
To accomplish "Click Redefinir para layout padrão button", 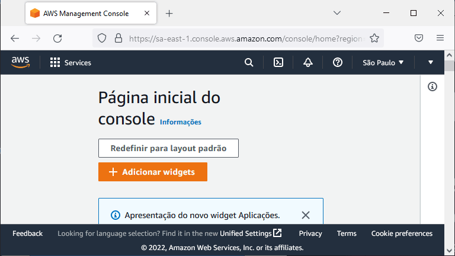I will (x=168, y=148).
